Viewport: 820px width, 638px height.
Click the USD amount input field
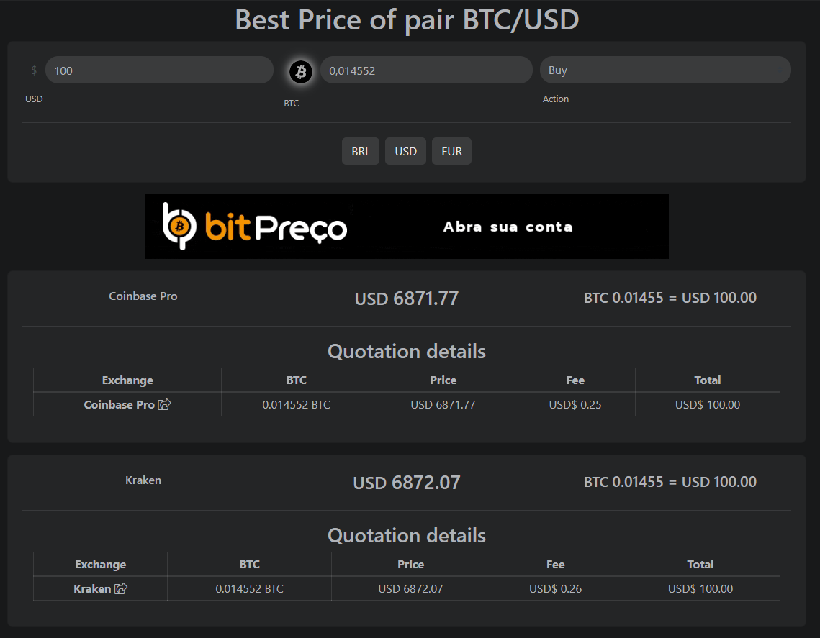click(x=158, y=70)
